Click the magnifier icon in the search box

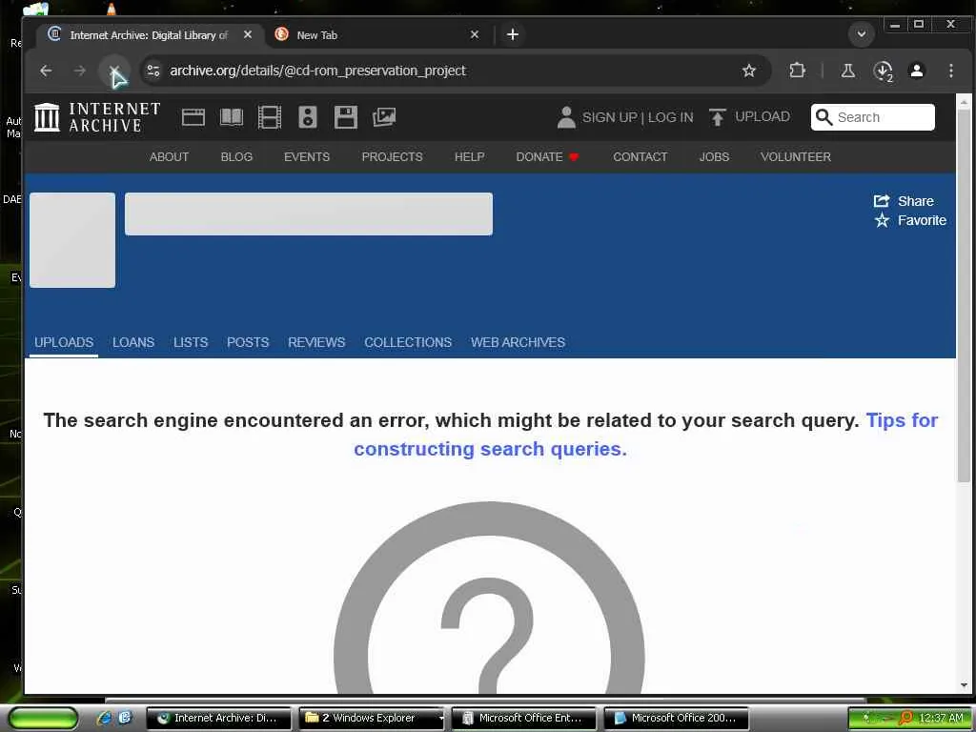(823, 117)
